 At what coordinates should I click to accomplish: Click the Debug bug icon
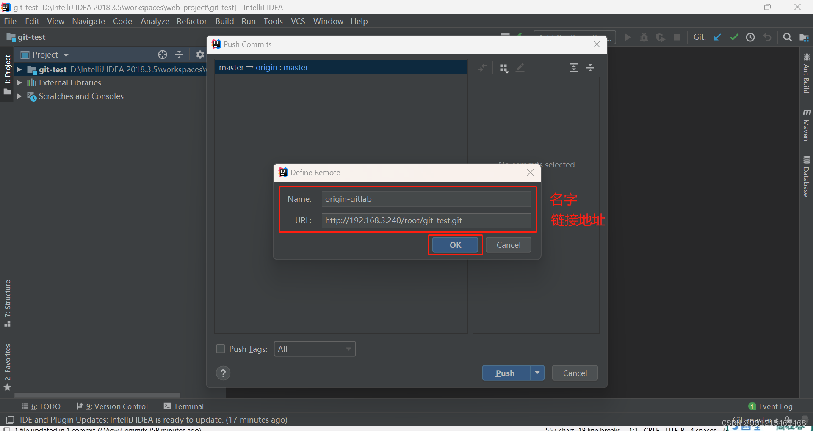click(x=644, y=37)
